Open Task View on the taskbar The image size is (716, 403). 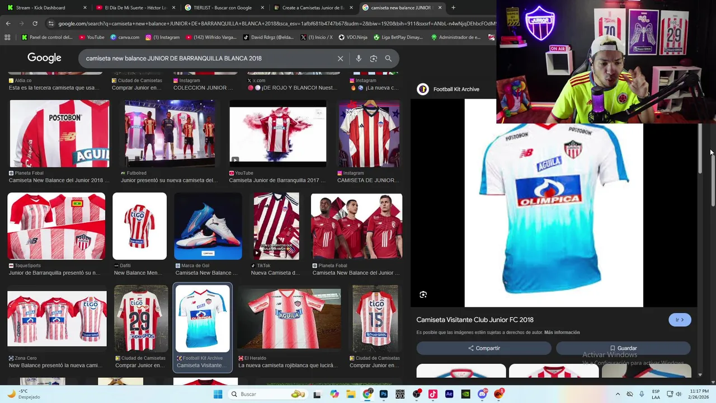317,394
